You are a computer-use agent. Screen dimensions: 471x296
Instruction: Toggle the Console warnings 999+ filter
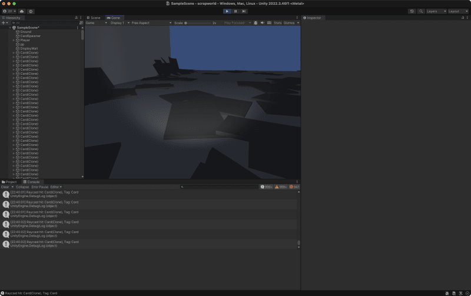[x=281, y=187]
